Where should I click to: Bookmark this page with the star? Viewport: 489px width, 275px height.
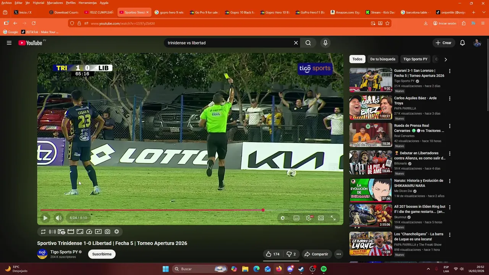387,23
